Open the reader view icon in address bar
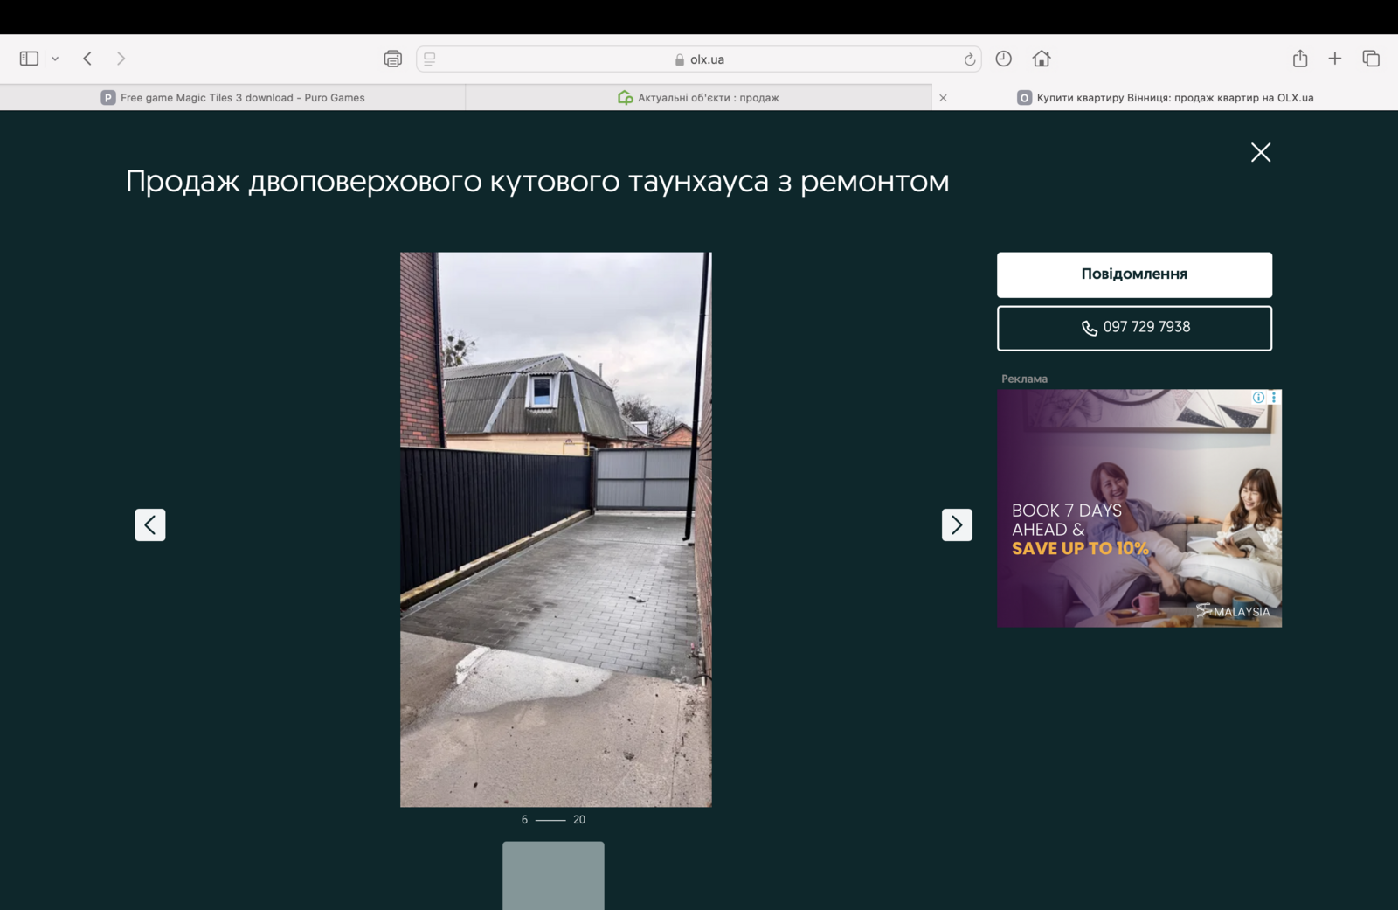 [x=430, y=59]
